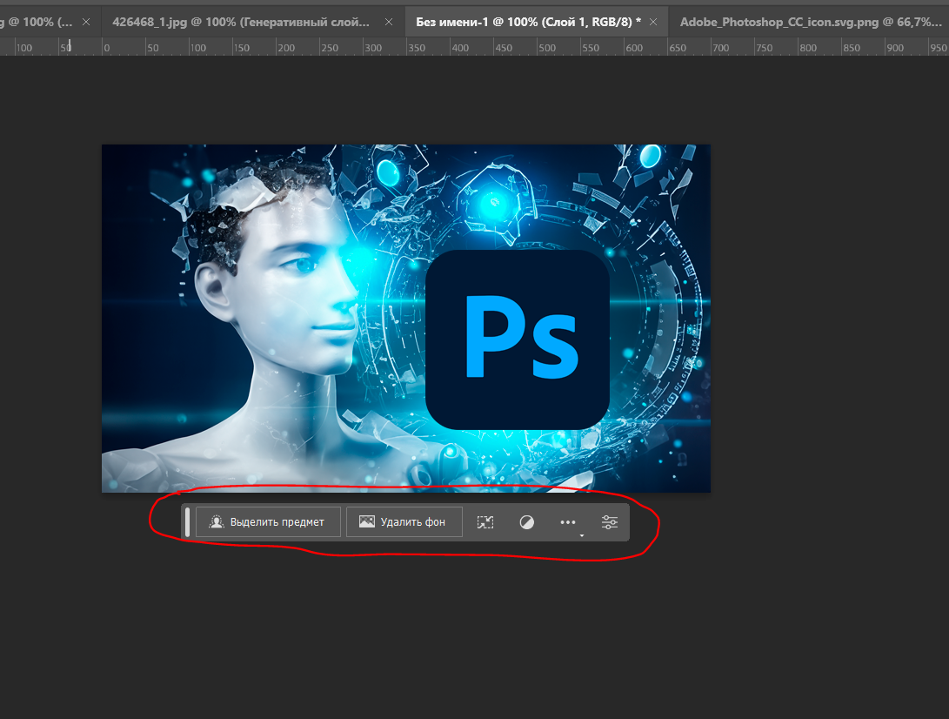Select the Без имени-1 document tab
The width and height of the screenshot is (949, 719).
click(x=526, y=22)
